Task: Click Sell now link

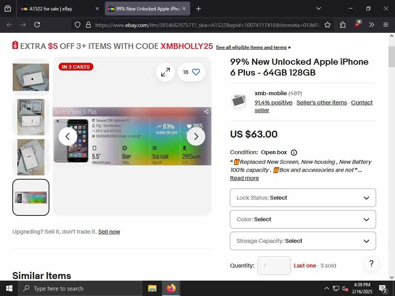Action: pos(109,232)
